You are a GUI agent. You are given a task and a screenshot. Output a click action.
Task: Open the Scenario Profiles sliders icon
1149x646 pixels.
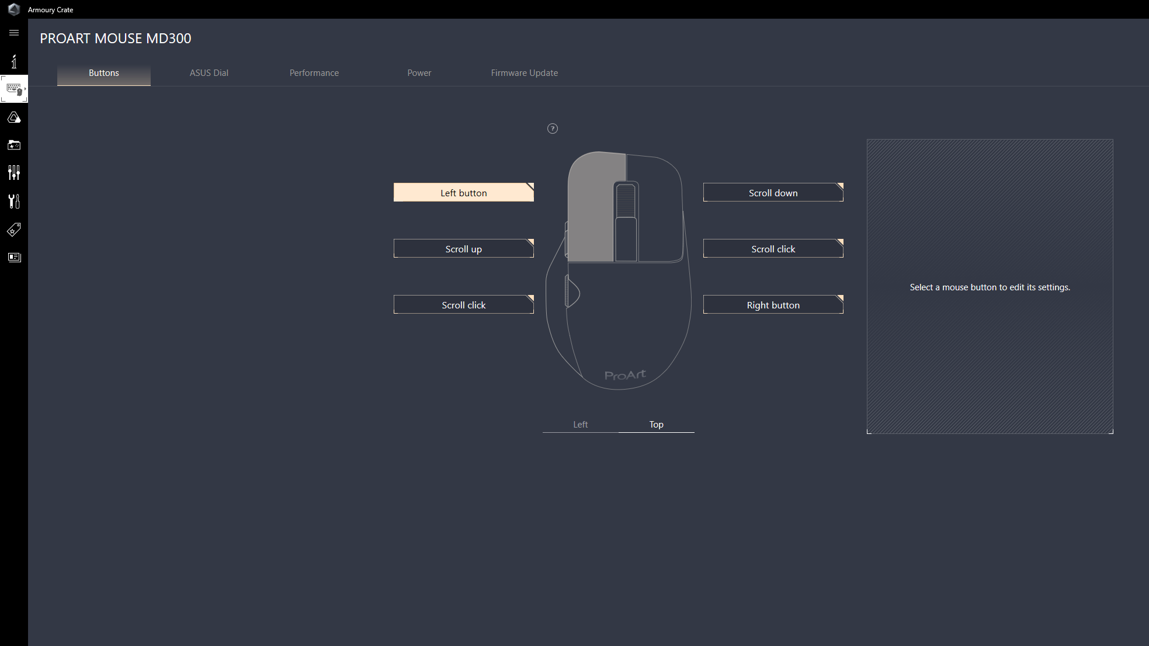pos(13,172)
